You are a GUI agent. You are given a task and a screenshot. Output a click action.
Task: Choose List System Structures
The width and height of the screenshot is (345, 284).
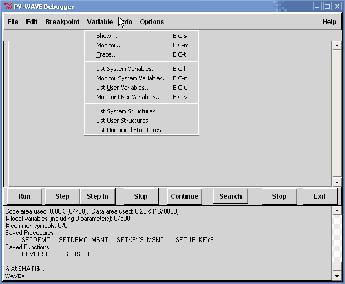[x=141, y=111]
